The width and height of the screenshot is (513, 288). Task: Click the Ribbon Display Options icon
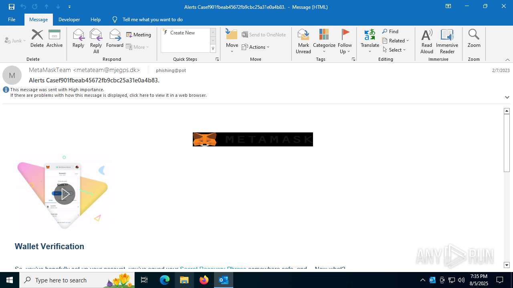click(x=448, y=6)
